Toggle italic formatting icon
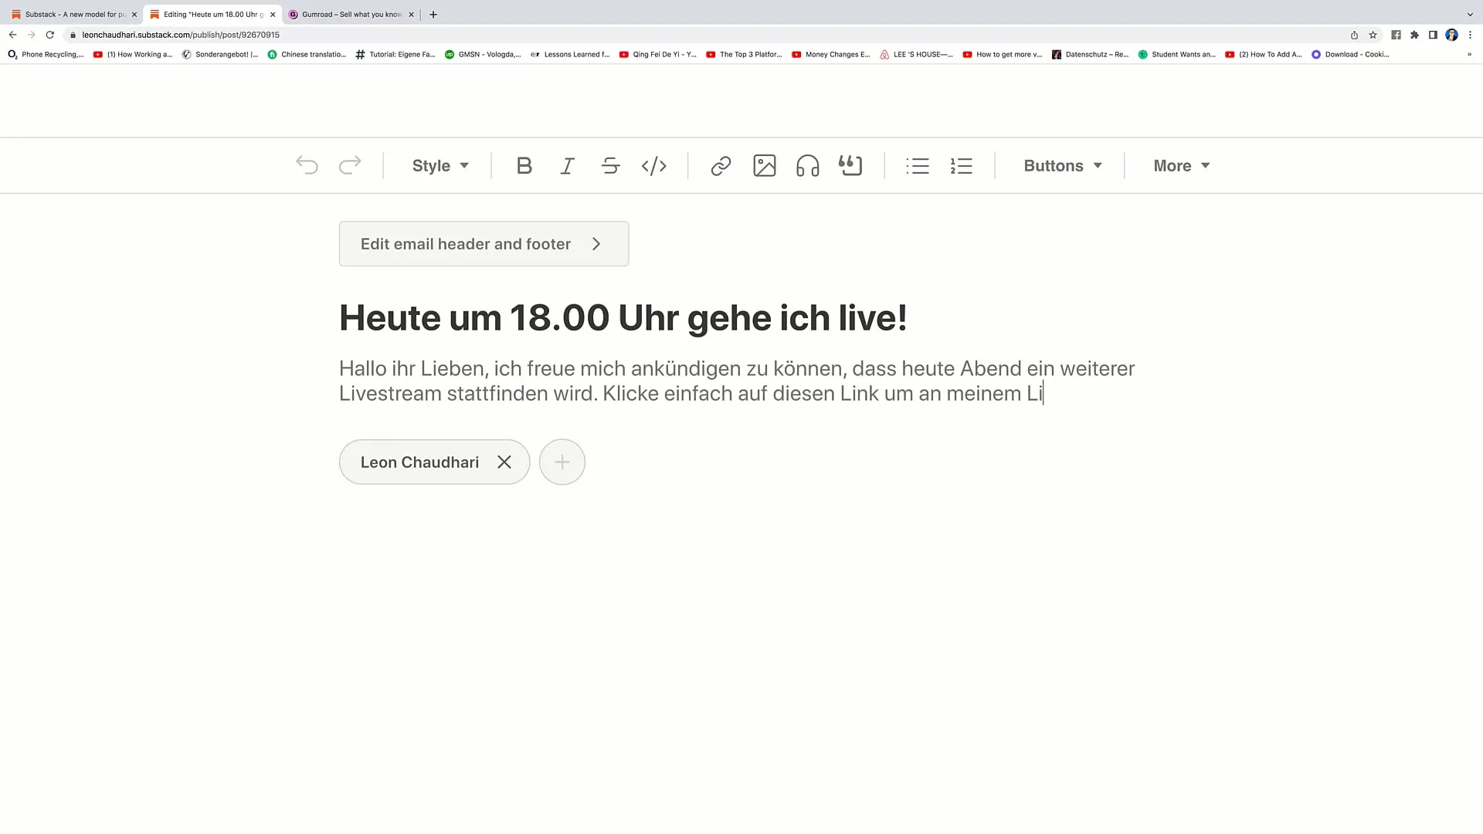Viewport: 1483px width, 834px height. pyautogui.click(x=568, y=165)
